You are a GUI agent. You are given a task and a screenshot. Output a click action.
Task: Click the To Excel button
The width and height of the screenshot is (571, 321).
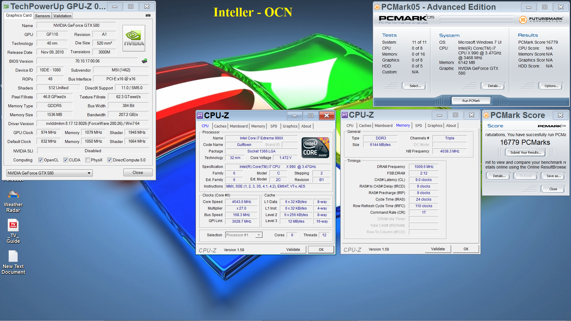525,176
